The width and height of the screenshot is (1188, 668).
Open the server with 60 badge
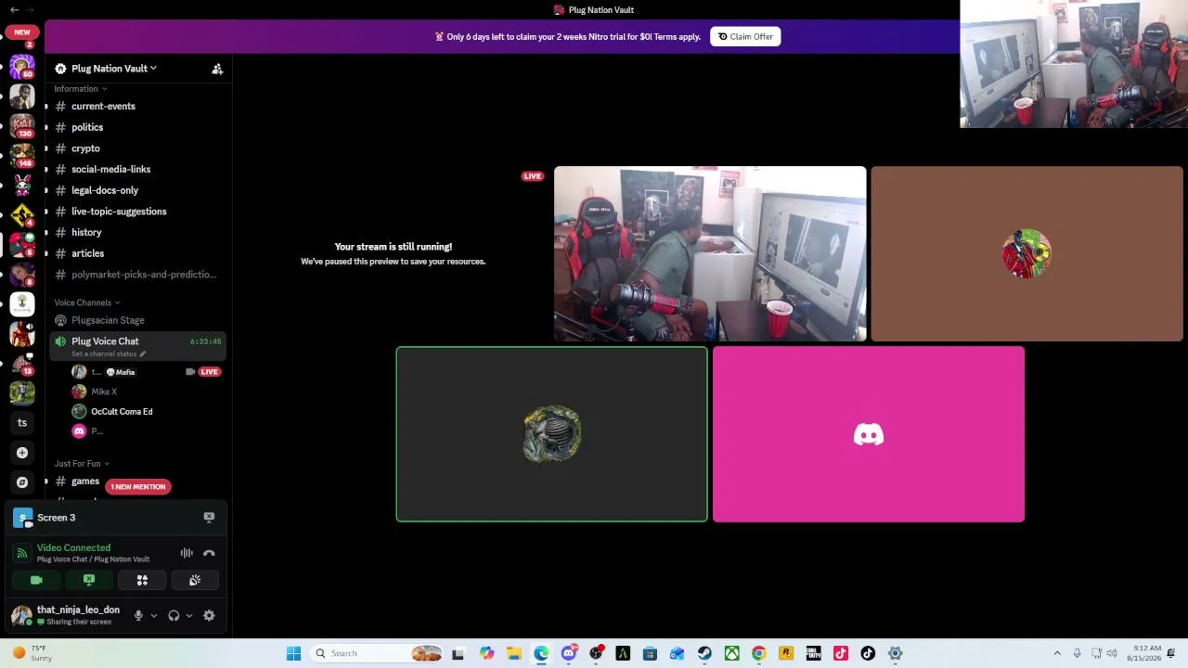coord(22,67)
